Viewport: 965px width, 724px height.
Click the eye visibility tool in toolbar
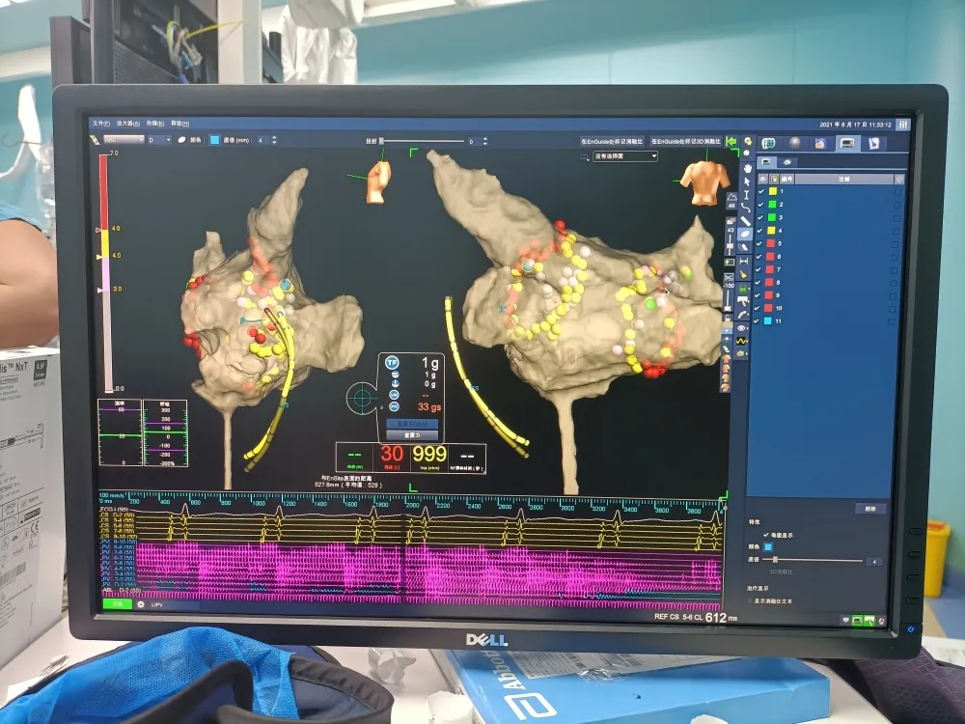(742, 328)
